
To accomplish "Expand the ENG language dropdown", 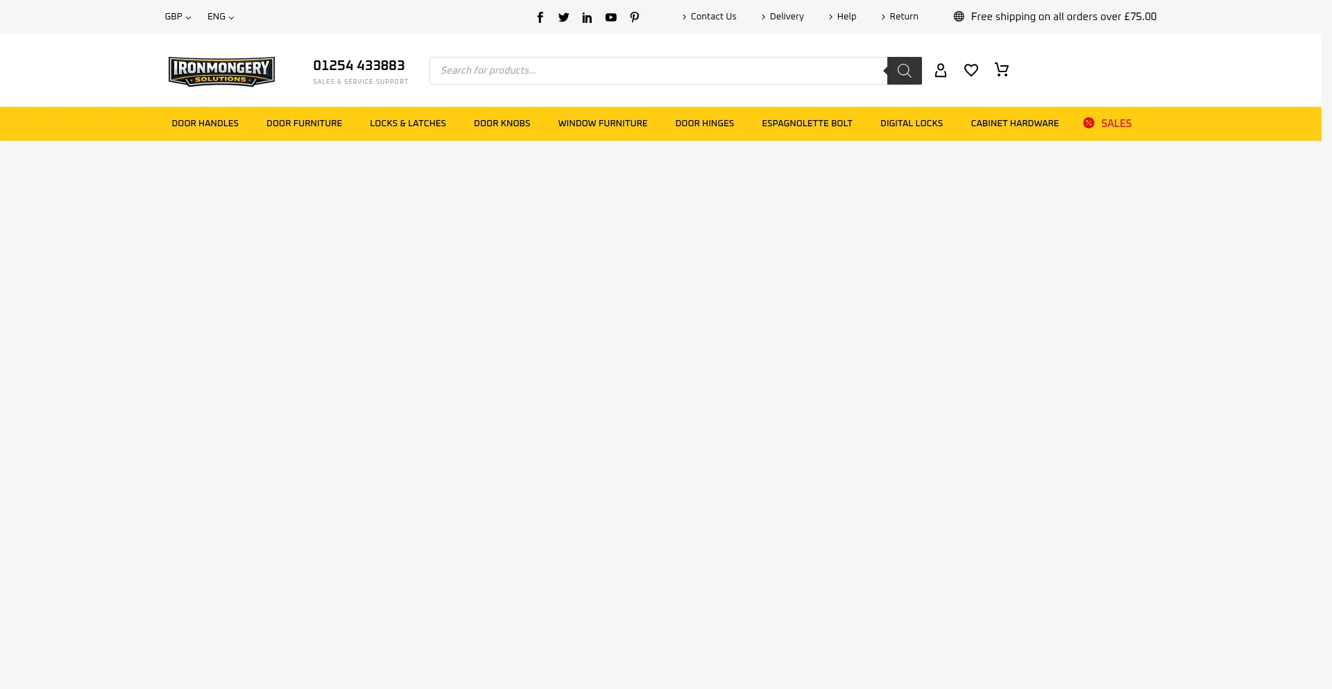I will coord(221,17).
